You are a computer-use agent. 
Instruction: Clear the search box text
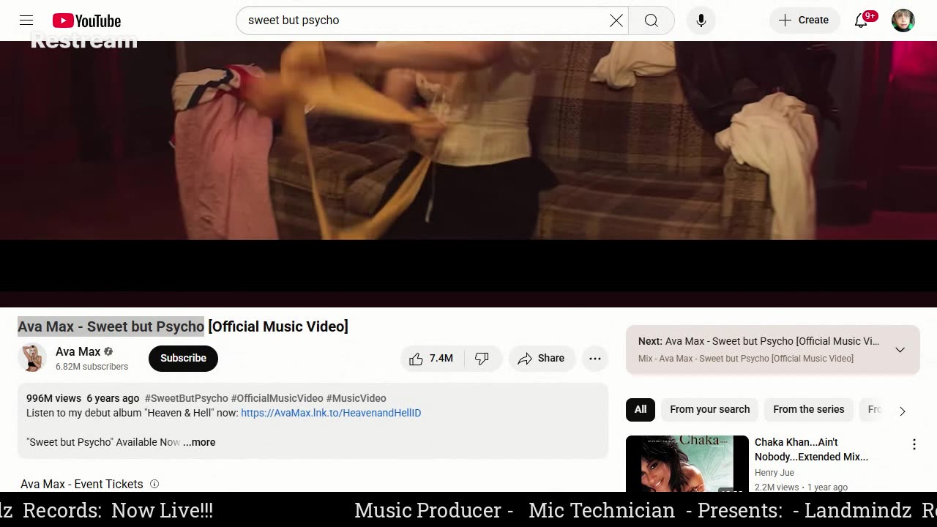pyautogui.click(x=616, y=20)
